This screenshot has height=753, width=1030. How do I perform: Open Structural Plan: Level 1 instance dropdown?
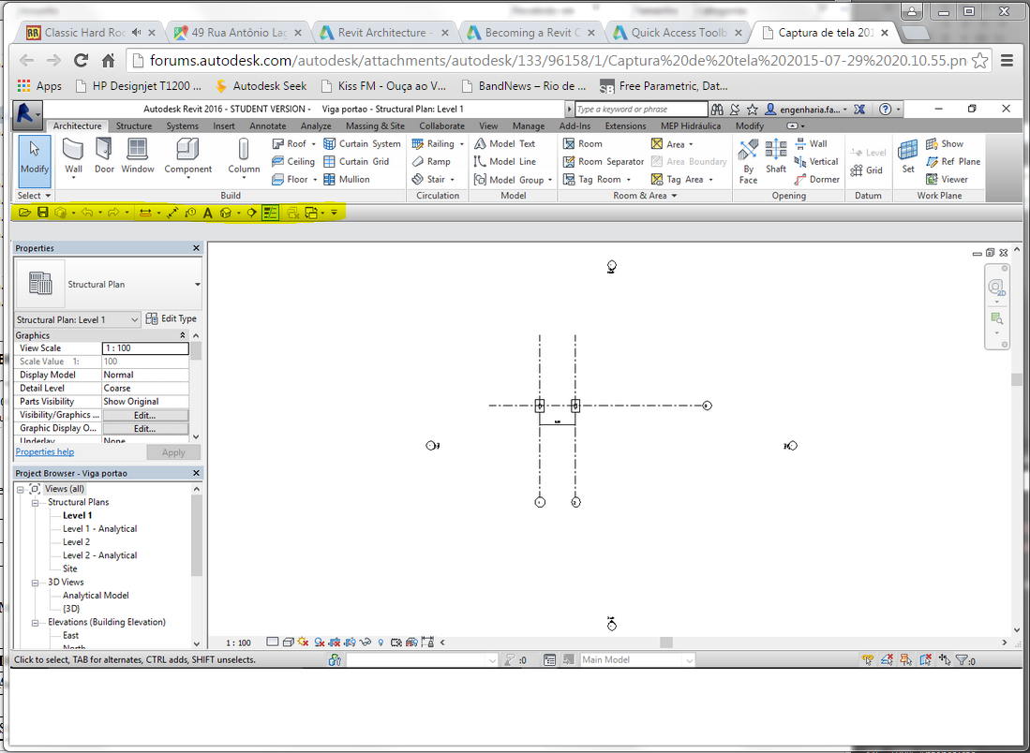click(134, 319)
